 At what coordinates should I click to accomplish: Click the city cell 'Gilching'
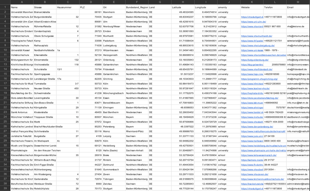[114, 79]
